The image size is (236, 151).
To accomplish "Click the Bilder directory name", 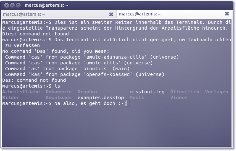I will point(11,98).
